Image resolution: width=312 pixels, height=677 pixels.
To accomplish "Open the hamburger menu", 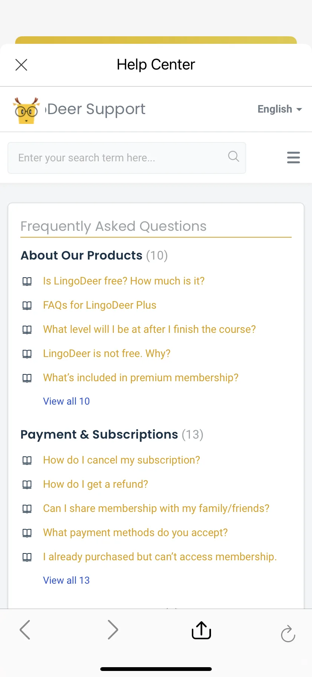I will (x=294, y=158).
